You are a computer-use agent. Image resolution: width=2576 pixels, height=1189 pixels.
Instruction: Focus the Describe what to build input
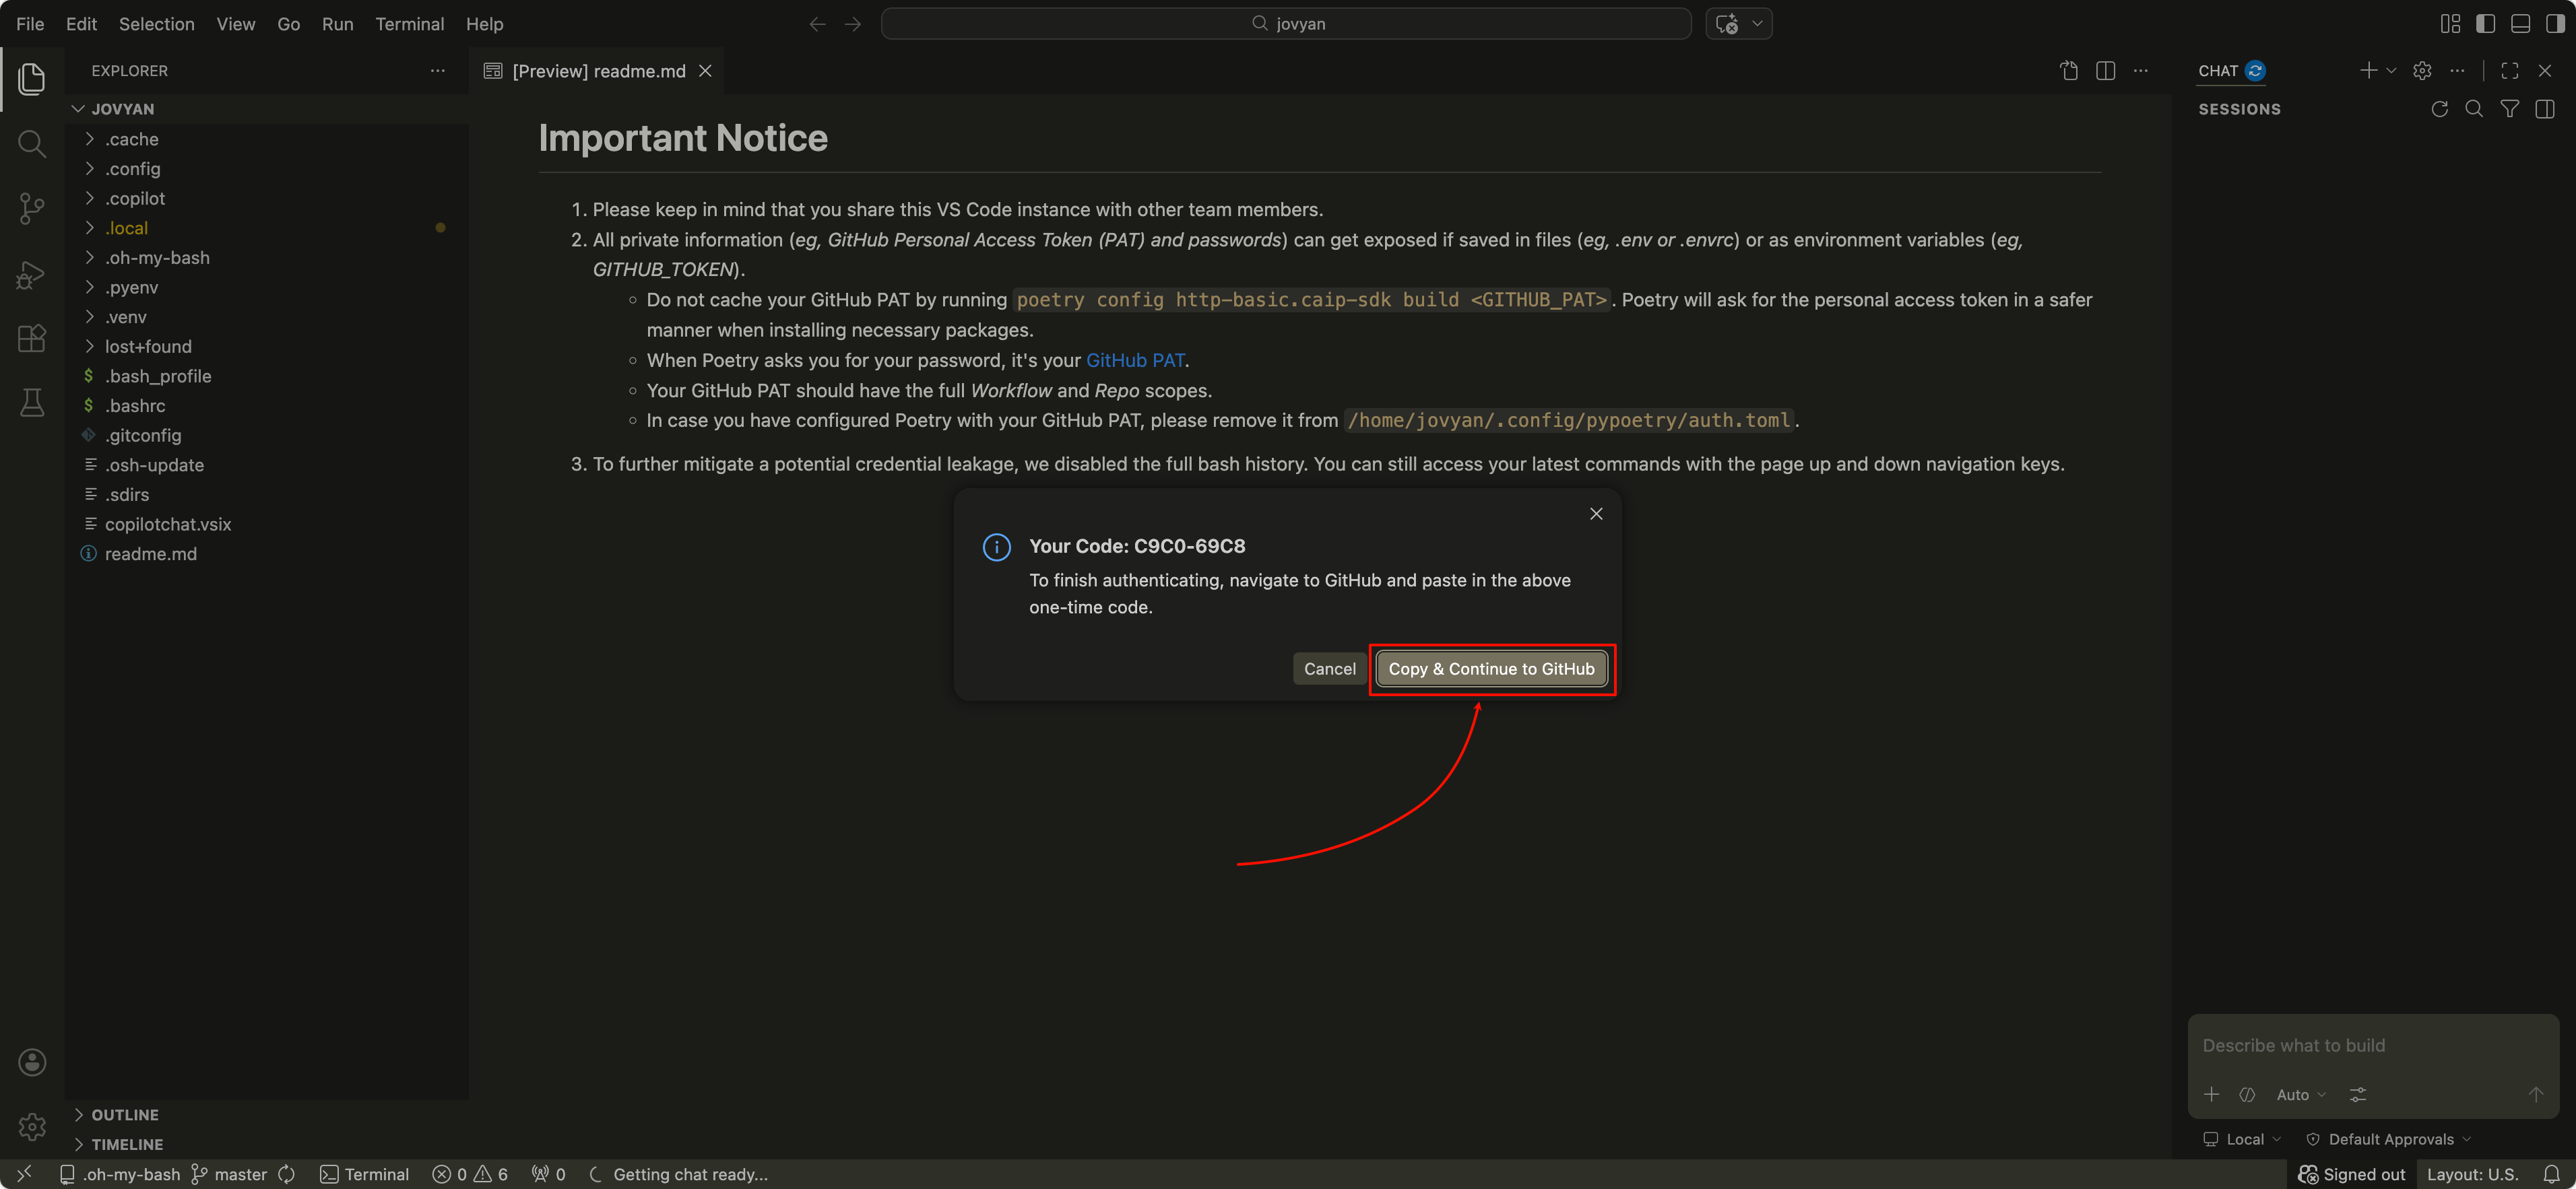(x=2372, y=1045)
